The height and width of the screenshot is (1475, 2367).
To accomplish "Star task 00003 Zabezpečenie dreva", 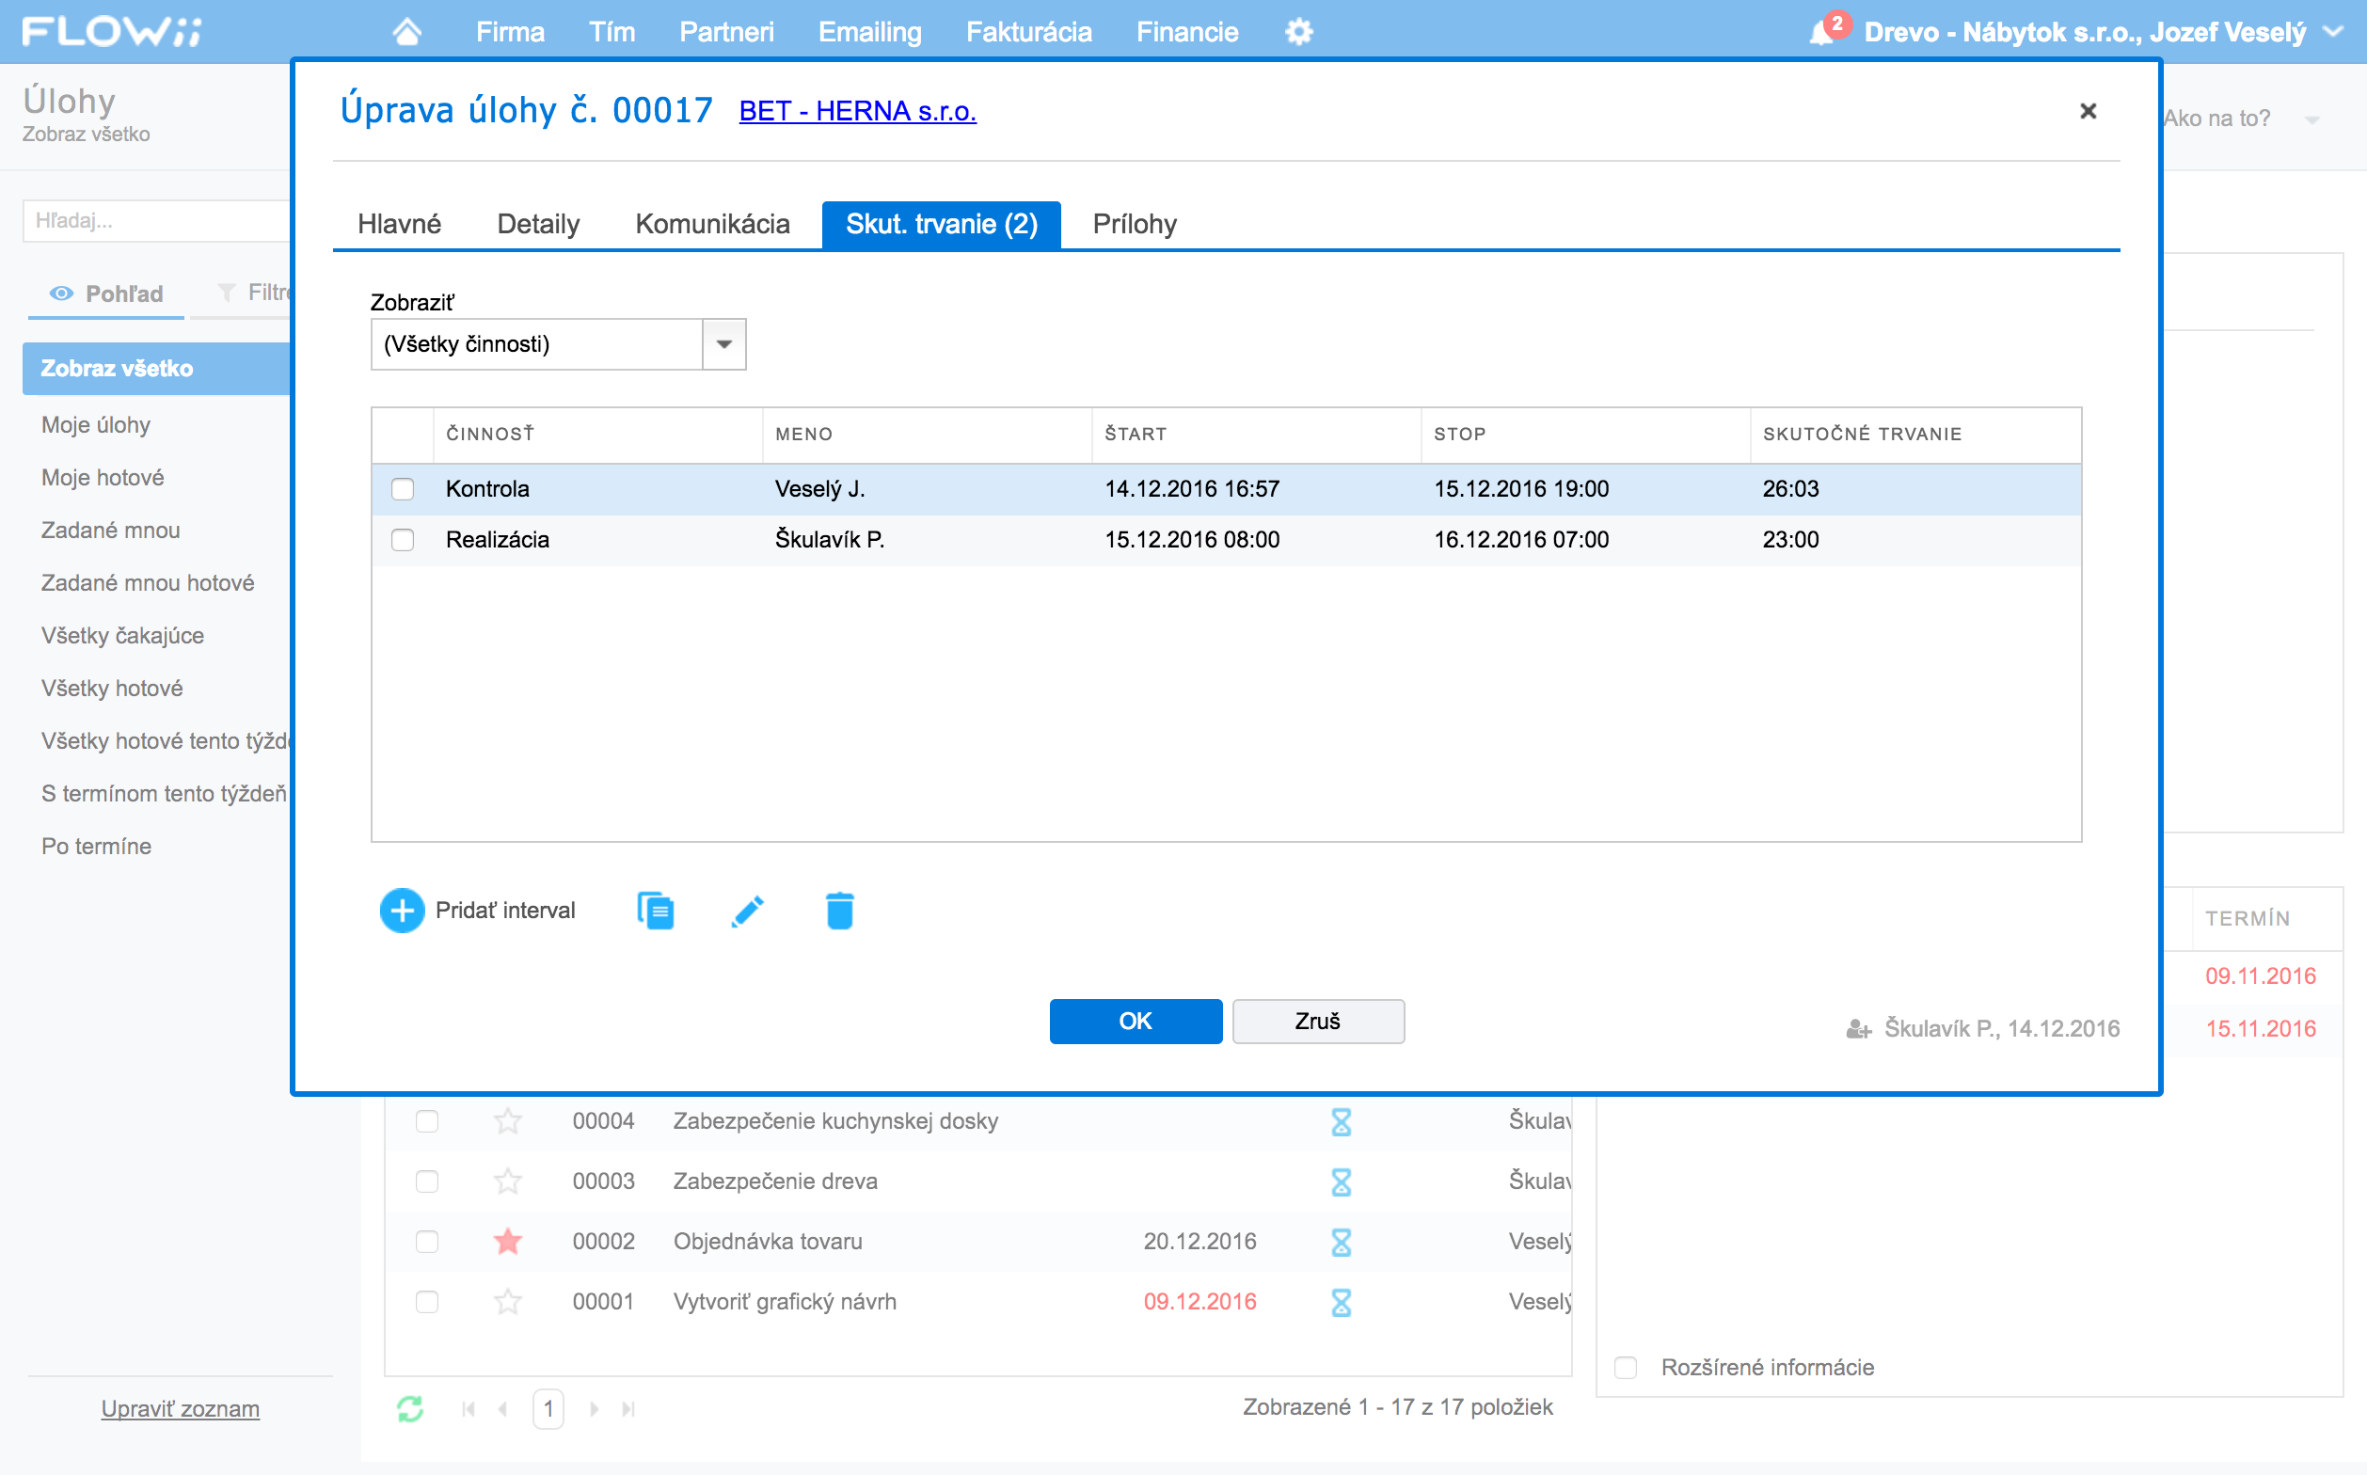I will point(507,1182).
